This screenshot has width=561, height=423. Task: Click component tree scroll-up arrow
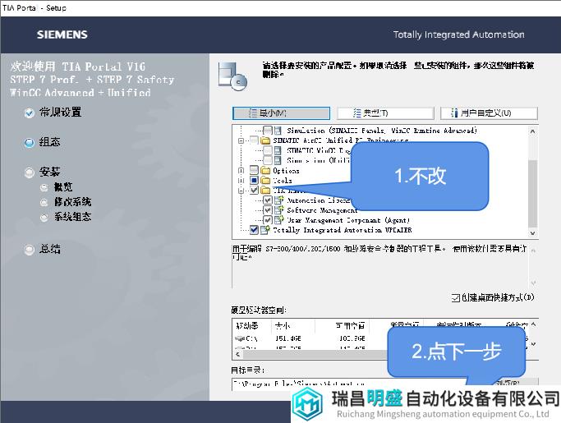(x=533, y=131)
